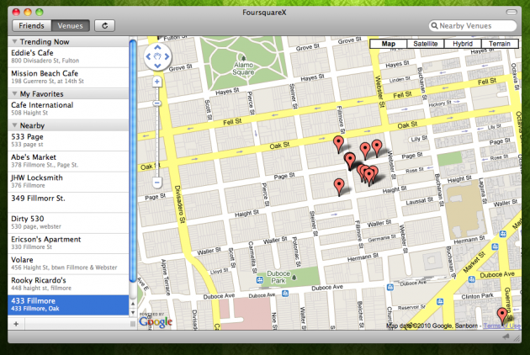This screenshot has width=530, height=355.
Task: Click the add venue plus button
Action: point(16,324)
